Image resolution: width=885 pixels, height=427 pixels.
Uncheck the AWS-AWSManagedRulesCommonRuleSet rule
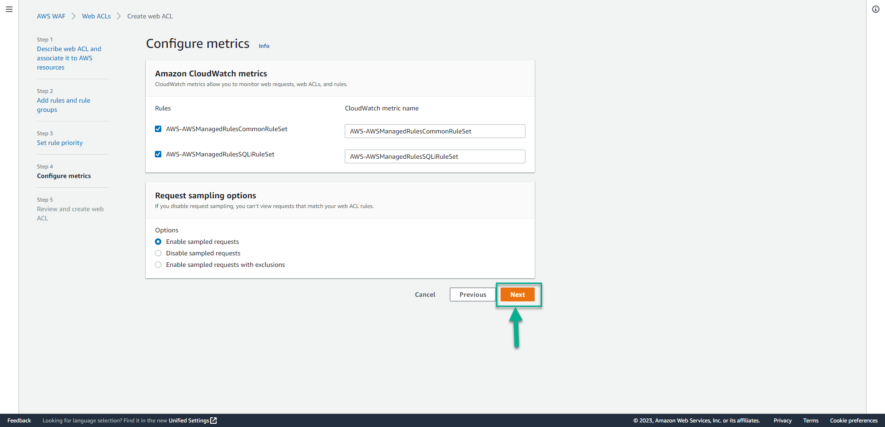pos(158,129)
